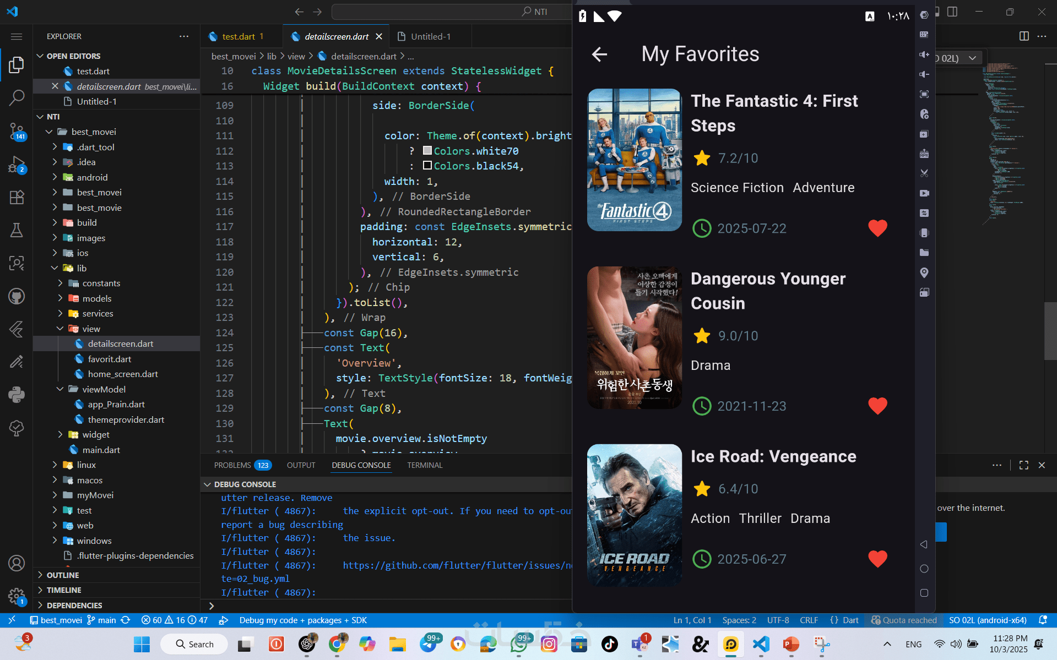Open the Testing flask view
Image resolution: width=1057 pixels, height=660 pixels.
(x=17, y=230)
